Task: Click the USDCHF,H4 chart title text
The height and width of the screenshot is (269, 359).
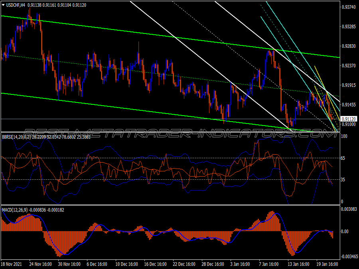Action: (16, 5)
